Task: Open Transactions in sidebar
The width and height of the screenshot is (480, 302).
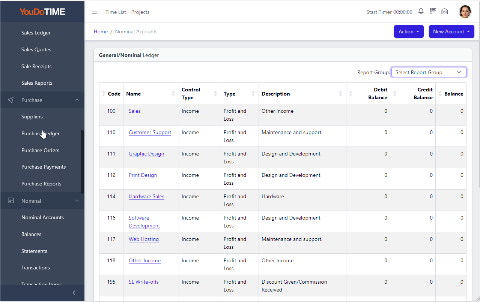Action: (x=36, y=268)
